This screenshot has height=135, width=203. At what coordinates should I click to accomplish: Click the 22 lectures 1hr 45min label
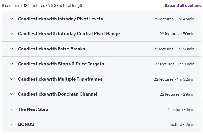tap(174, 19)
